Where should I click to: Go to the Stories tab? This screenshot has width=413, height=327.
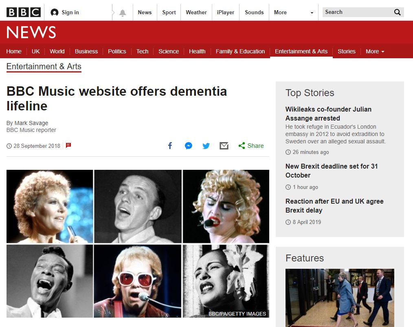click(347, 51)
